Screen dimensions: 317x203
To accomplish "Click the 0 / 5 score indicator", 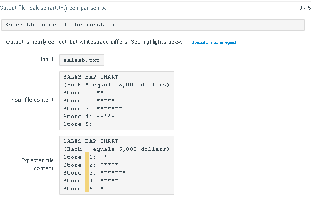I will coord(305,8).
